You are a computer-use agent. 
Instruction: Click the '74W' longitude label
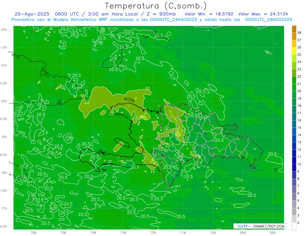click(93, 232)
